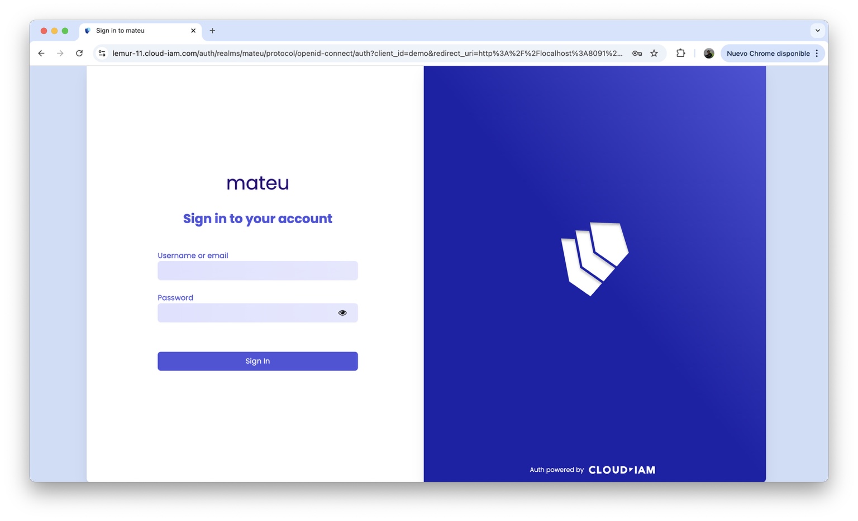Screen dimensions: 858x521
Task: Click the Sign In button
Action: (x=258, y=361)
